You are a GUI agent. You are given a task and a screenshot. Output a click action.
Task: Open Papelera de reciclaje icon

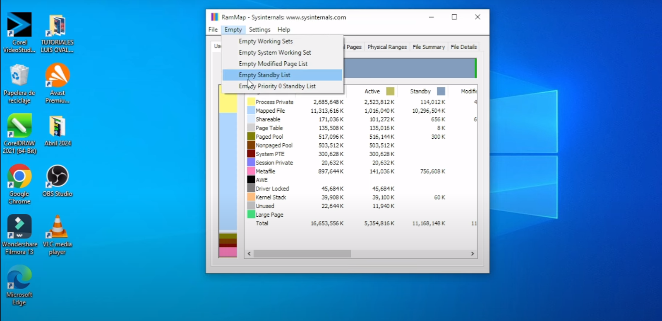19,83
